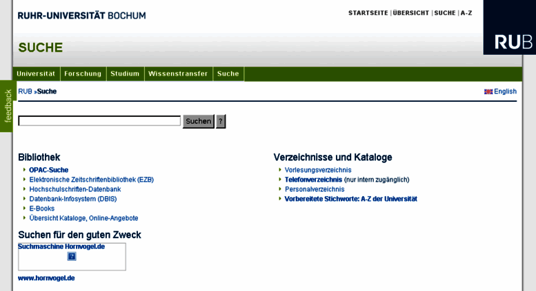The width and height of the screenshot is (536, 291).
Task: Open Datenbank-Infosystem (DBIS)
Action: point(73,199)
